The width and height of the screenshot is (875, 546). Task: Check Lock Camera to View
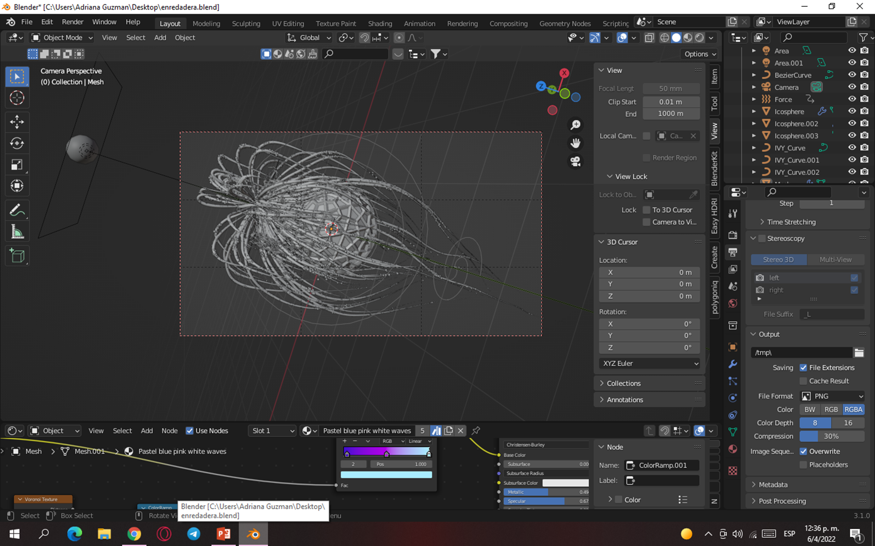point(647,222)
